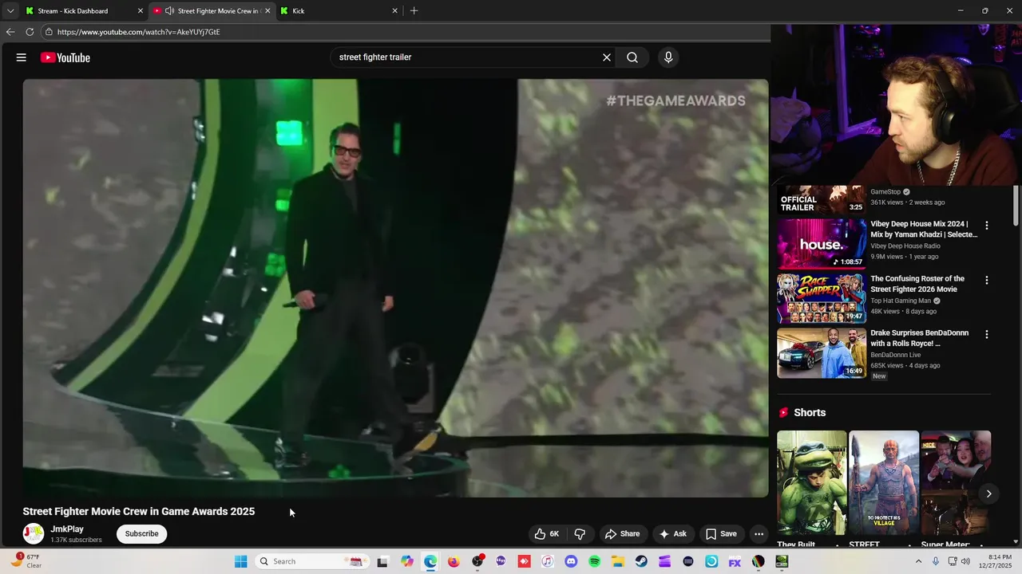Save the video to a playlist
This screenshot has width=1022, height=574.
click(x=721, y=534)
